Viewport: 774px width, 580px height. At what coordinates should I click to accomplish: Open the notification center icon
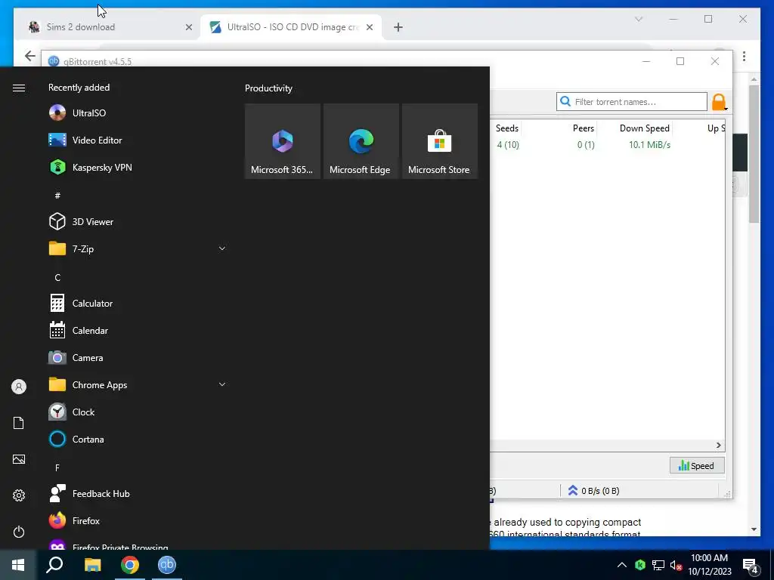(751, 565)
